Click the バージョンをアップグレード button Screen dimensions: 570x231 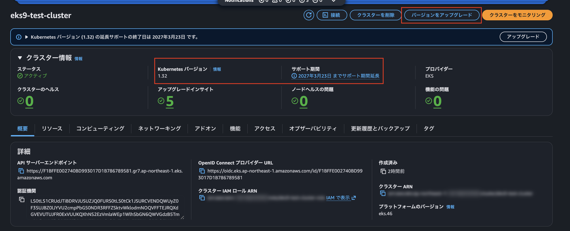coord(442,15)
